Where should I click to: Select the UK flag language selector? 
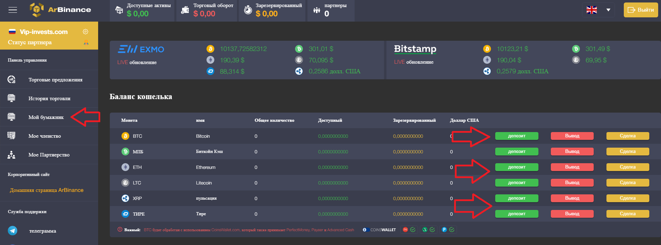[x=592, y=10]
